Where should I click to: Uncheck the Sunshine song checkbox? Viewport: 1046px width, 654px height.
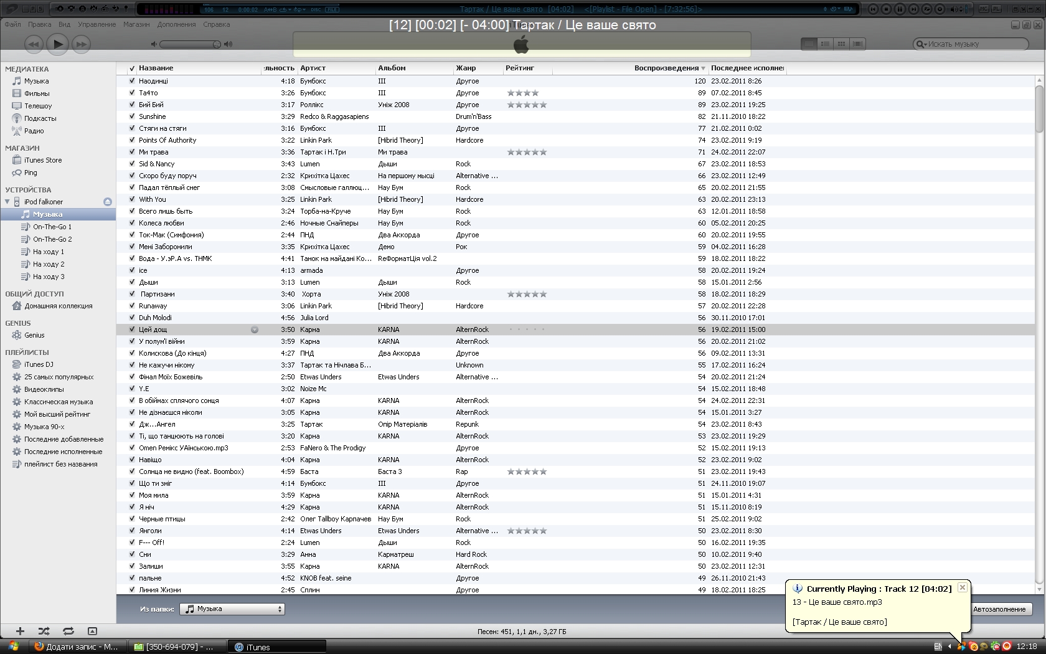point(132,116)
